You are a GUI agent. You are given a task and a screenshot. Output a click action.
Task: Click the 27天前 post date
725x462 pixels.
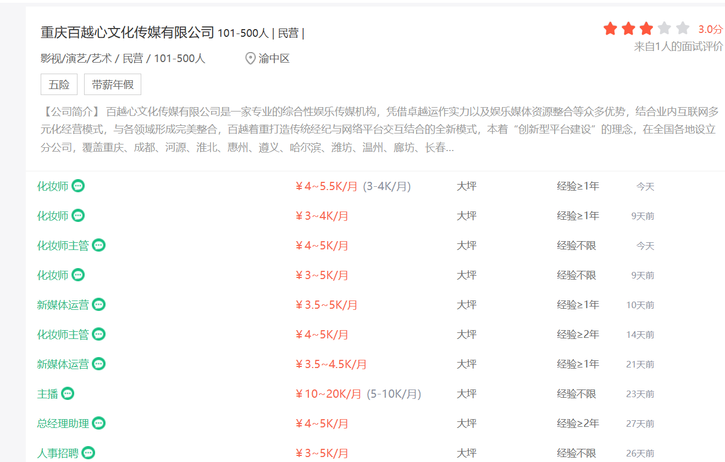(x=640, y=424)
